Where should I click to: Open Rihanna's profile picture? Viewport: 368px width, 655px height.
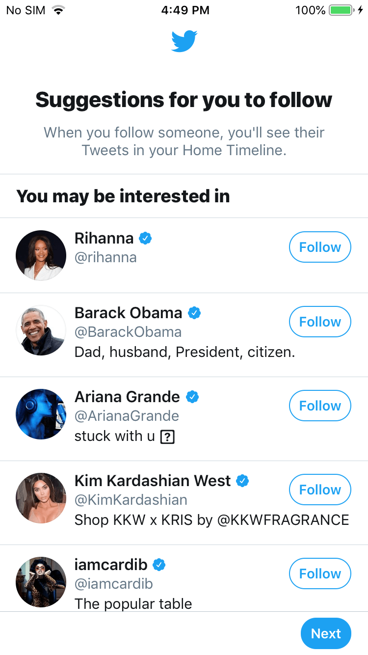(x=41, y=255)
